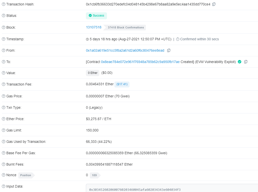This screenshot has height=192, width=258.
Task: Click the 37418 Block Confirmations badge
Action: click(126, 27)
